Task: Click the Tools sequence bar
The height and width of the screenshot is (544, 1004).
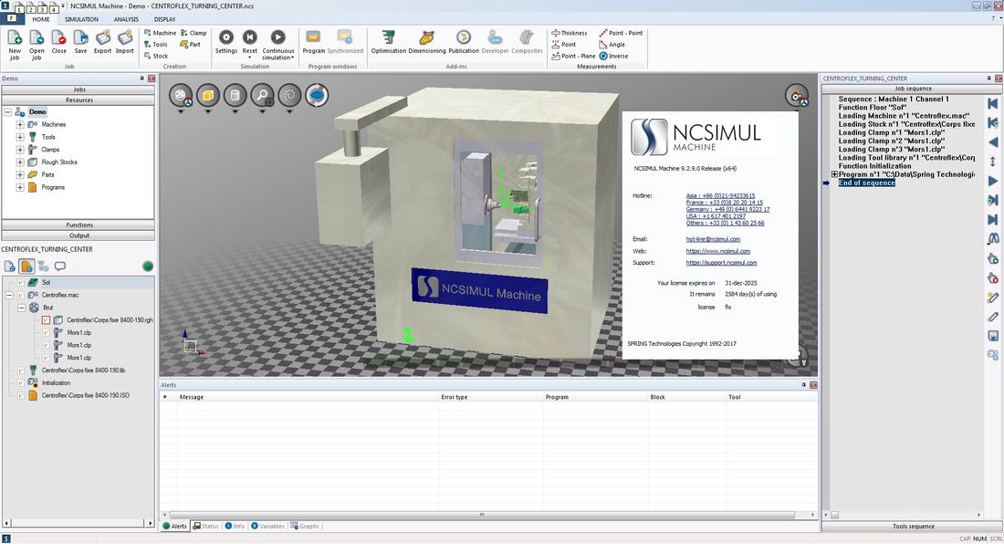Action: 913,526
